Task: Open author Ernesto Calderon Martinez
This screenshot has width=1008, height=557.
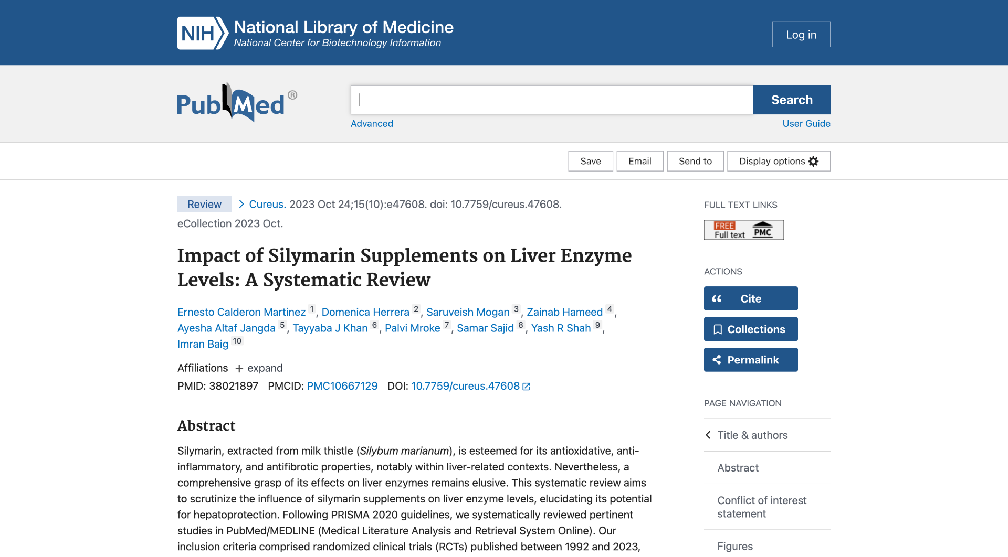Action: pyautogui.click(x=241, y=312)
